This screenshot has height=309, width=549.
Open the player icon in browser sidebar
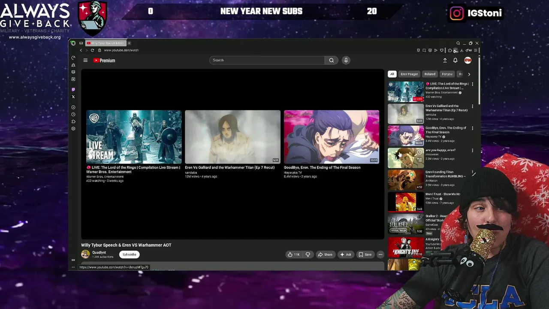tap(73, 107)
